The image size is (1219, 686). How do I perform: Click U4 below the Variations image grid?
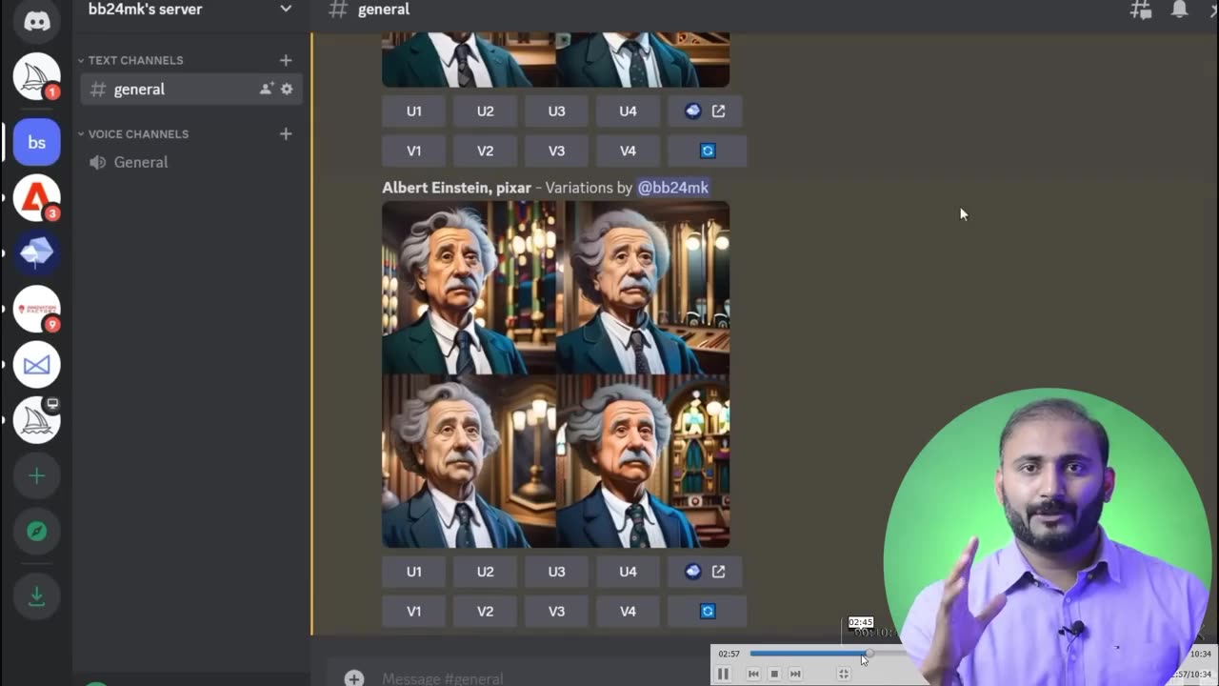click(629, 572)
